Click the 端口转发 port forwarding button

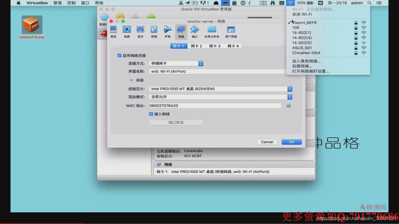click(x=176, y=123)
